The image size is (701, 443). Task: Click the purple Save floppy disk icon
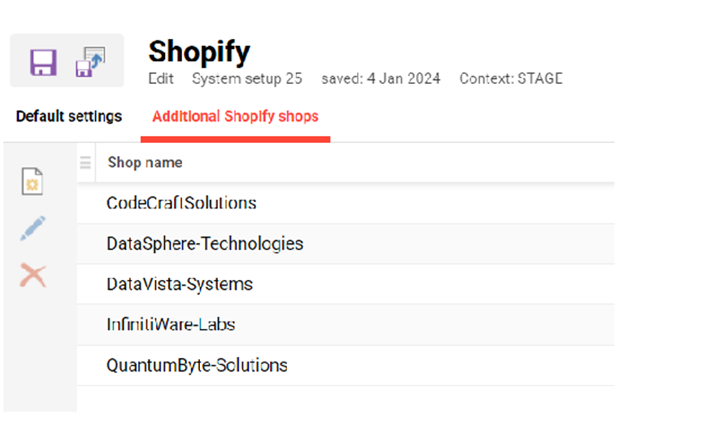43,62
